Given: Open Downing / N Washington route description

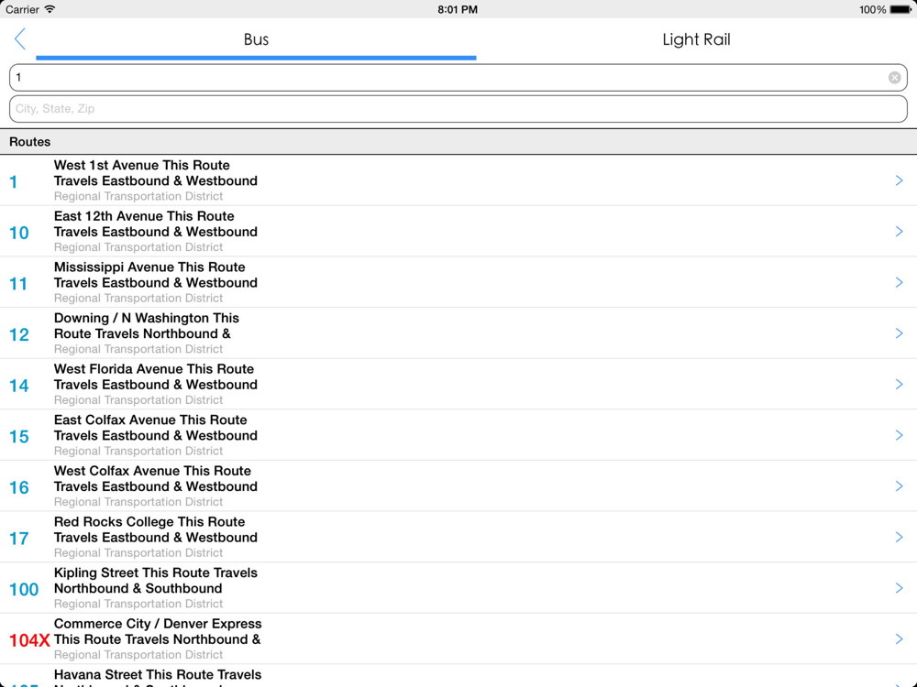Looking at the screenshot, I should 146,325.
